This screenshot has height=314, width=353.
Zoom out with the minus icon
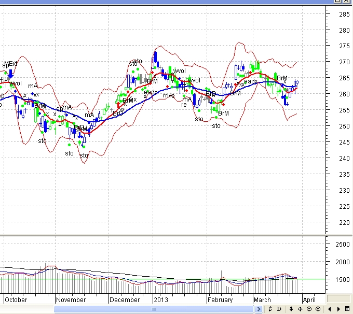tap(309, 309)
